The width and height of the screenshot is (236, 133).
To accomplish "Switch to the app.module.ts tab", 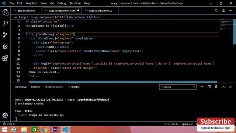I will click(26, 11).
